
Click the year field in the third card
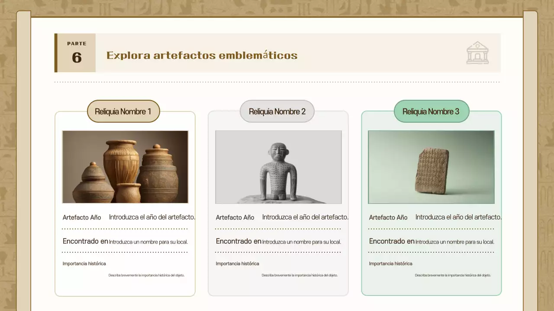(458, 217)
